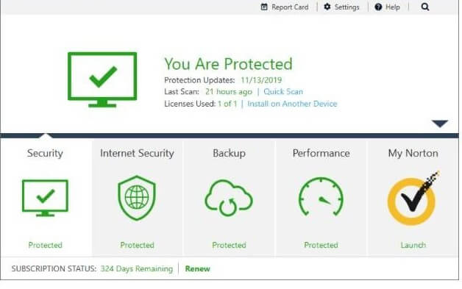Click the 21 hours ago text
Viewport: 462px width, 289px height.
(x=229, y=92)
